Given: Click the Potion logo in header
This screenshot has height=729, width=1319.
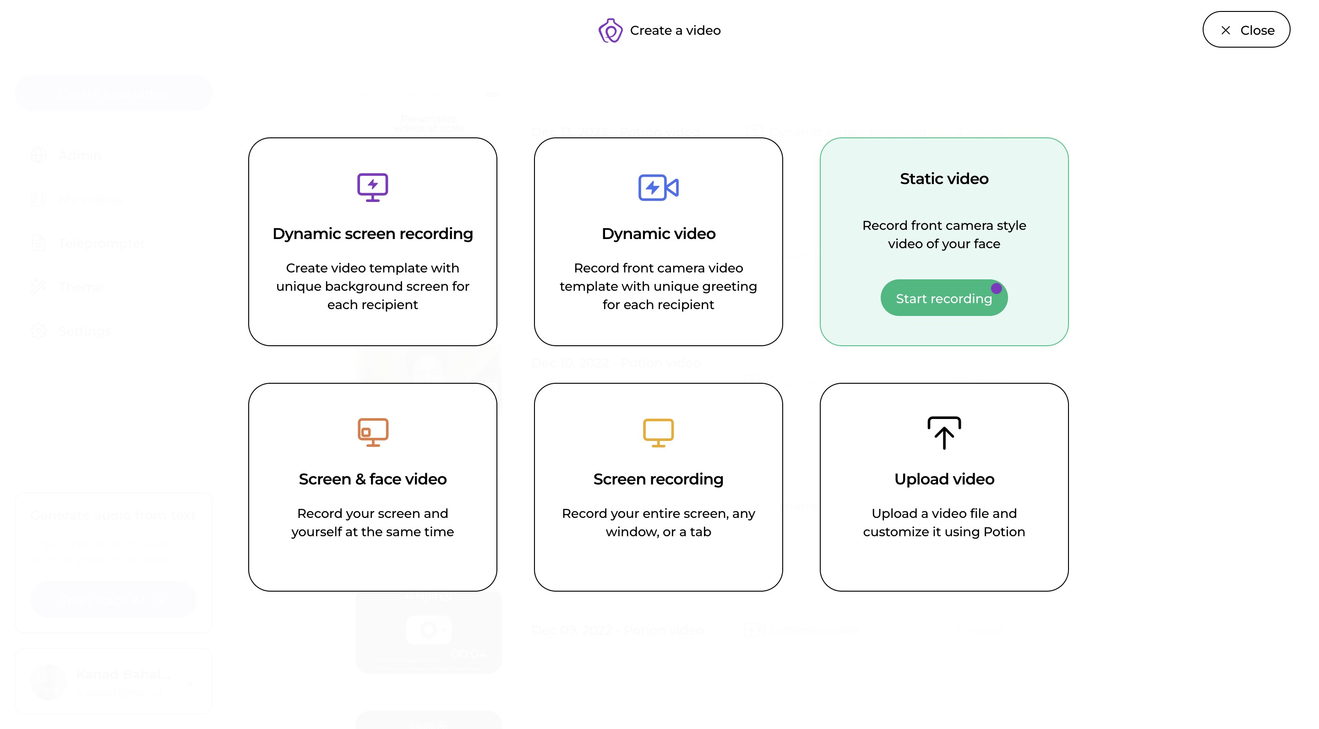Looking at the screenshot, I should point(610,31).
